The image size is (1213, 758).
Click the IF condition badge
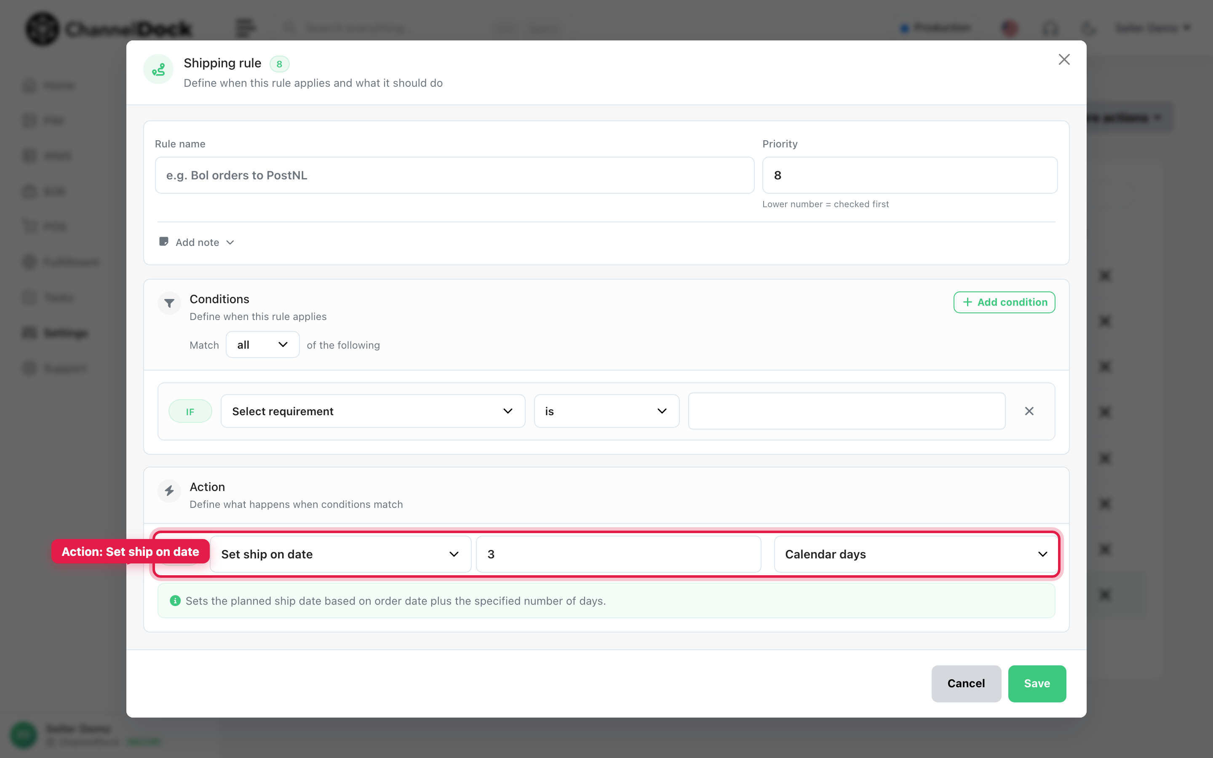(190, 411)
